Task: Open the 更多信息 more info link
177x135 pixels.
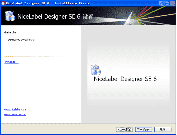Action: (11, 62)
